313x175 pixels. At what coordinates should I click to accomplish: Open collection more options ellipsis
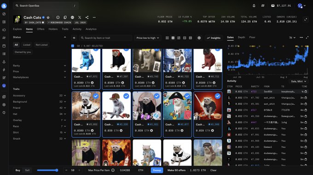pyautogui.click(x=94, y=17)
